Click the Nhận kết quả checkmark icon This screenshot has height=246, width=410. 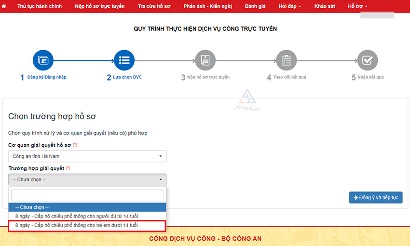pyautogui.click(x=367, y=60)
